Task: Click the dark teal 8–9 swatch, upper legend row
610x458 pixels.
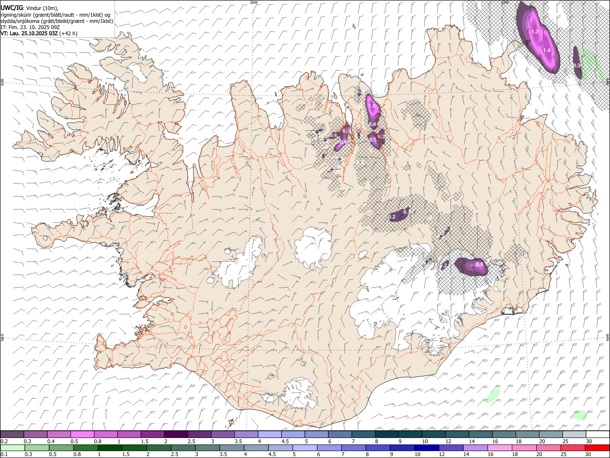Action: click(386, 435)
